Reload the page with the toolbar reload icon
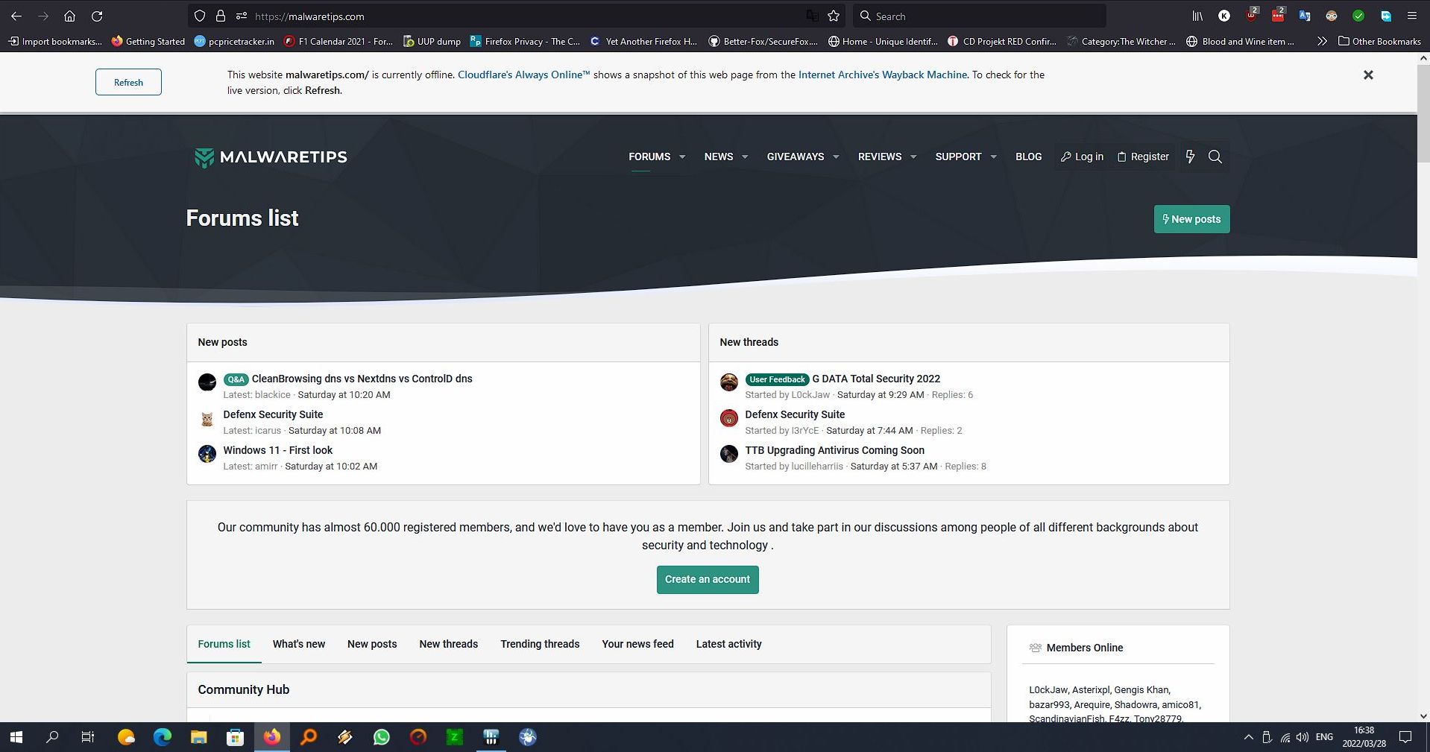This screenshot has width=1430, height=752. coord(96,16)
